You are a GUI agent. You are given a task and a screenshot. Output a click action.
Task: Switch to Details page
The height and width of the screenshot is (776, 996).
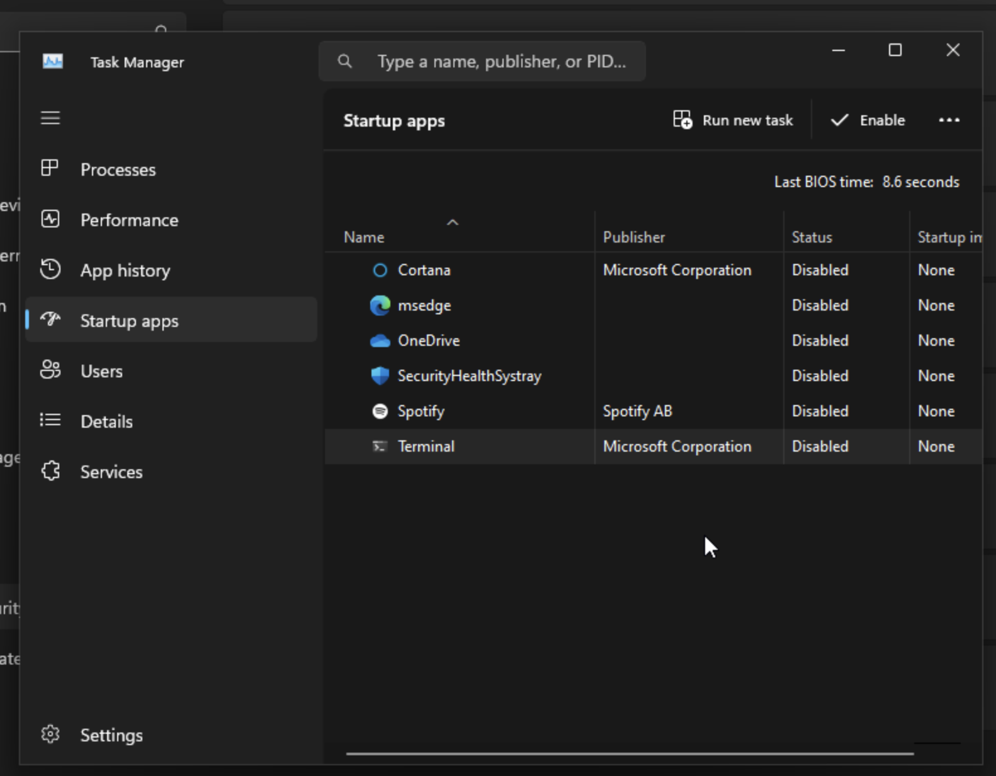click(x=171, y=421)
